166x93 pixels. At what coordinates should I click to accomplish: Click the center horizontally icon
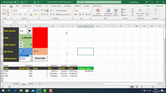(44, 14)
